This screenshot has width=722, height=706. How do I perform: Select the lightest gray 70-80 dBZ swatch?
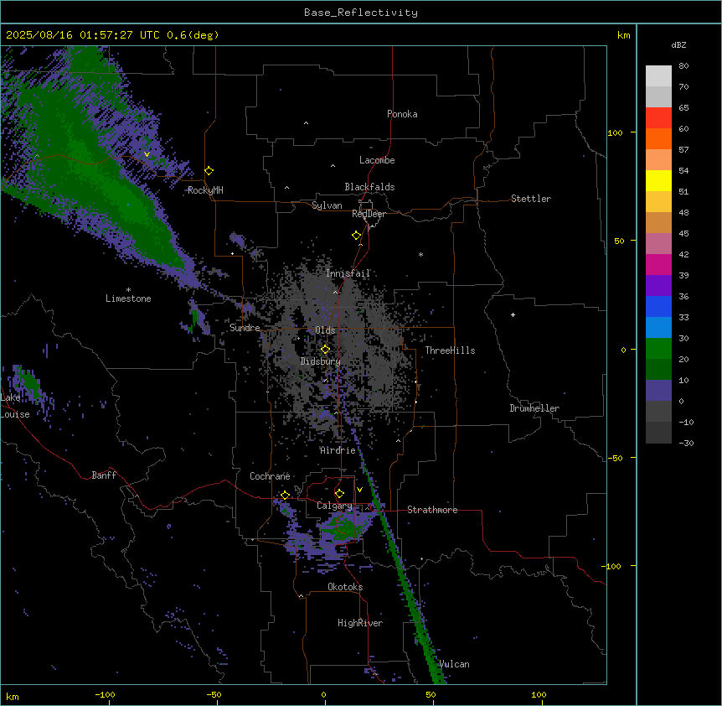point(658,76)
